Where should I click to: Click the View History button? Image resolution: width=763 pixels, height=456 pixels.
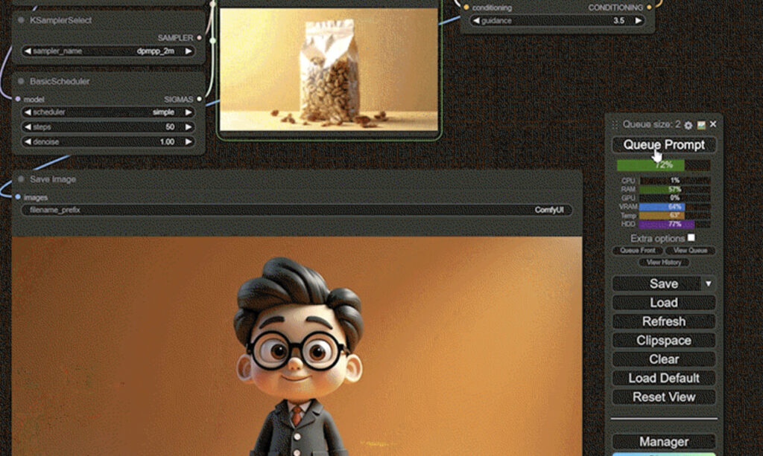point(663,262)
